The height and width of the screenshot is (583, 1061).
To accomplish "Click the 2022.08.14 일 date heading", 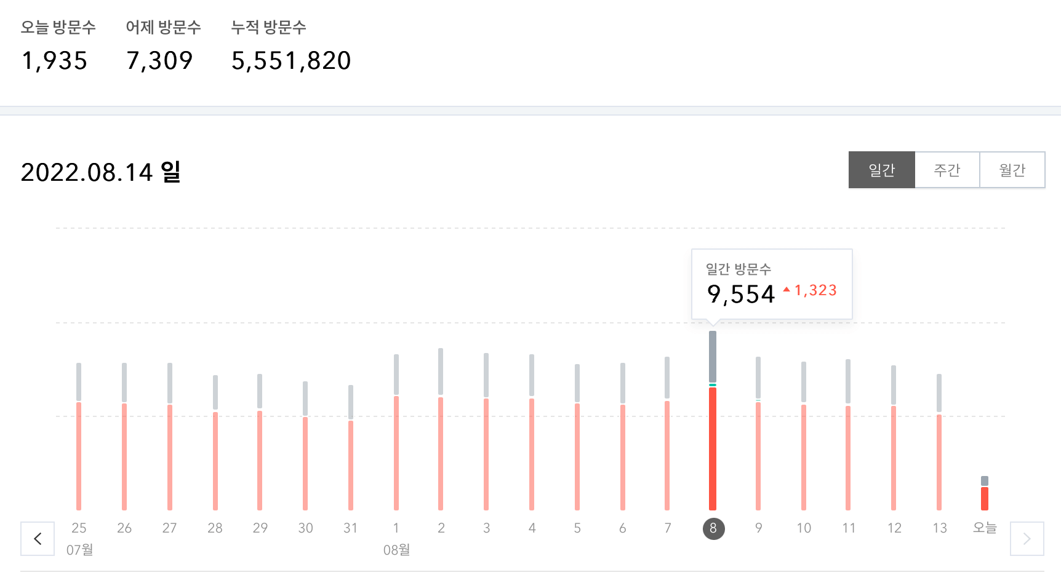I will [x=101, y=172].
